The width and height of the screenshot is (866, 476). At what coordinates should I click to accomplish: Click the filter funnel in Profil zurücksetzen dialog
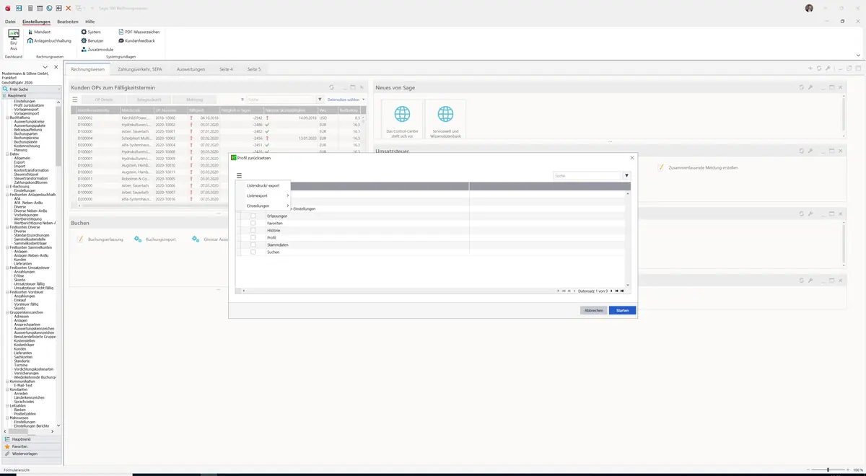coord(626,175)
